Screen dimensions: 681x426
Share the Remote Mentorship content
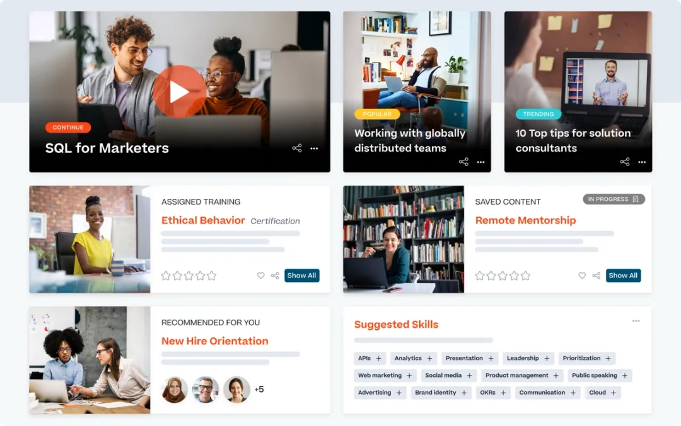[597, 275]
